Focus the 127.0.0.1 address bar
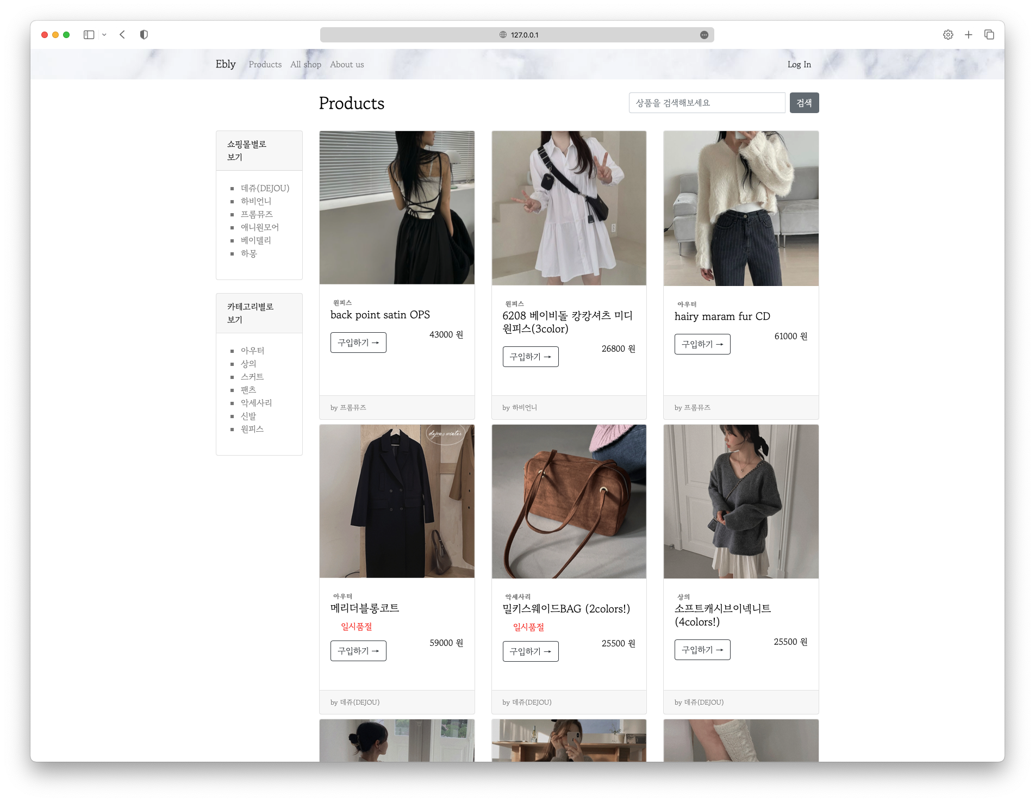The height and width of the screenshot is (802, 1035). [517, 35]
